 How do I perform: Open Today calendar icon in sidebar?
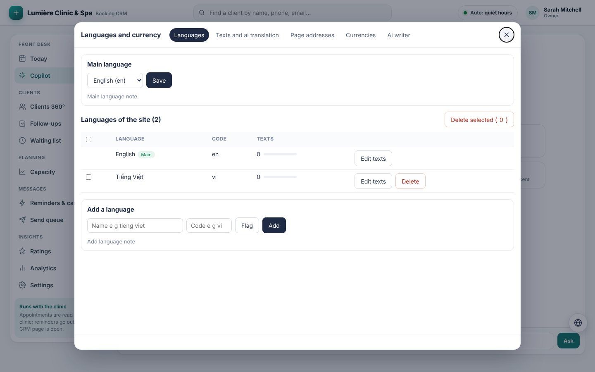coord(22,59)
